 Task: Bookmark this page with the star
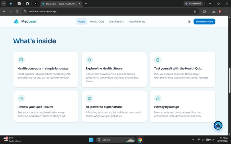point(195,11)
